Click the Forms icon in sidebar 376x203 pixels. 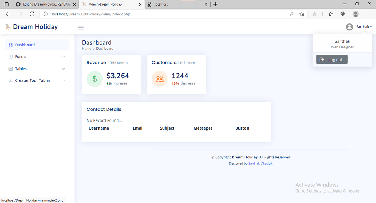click(10, 56)
